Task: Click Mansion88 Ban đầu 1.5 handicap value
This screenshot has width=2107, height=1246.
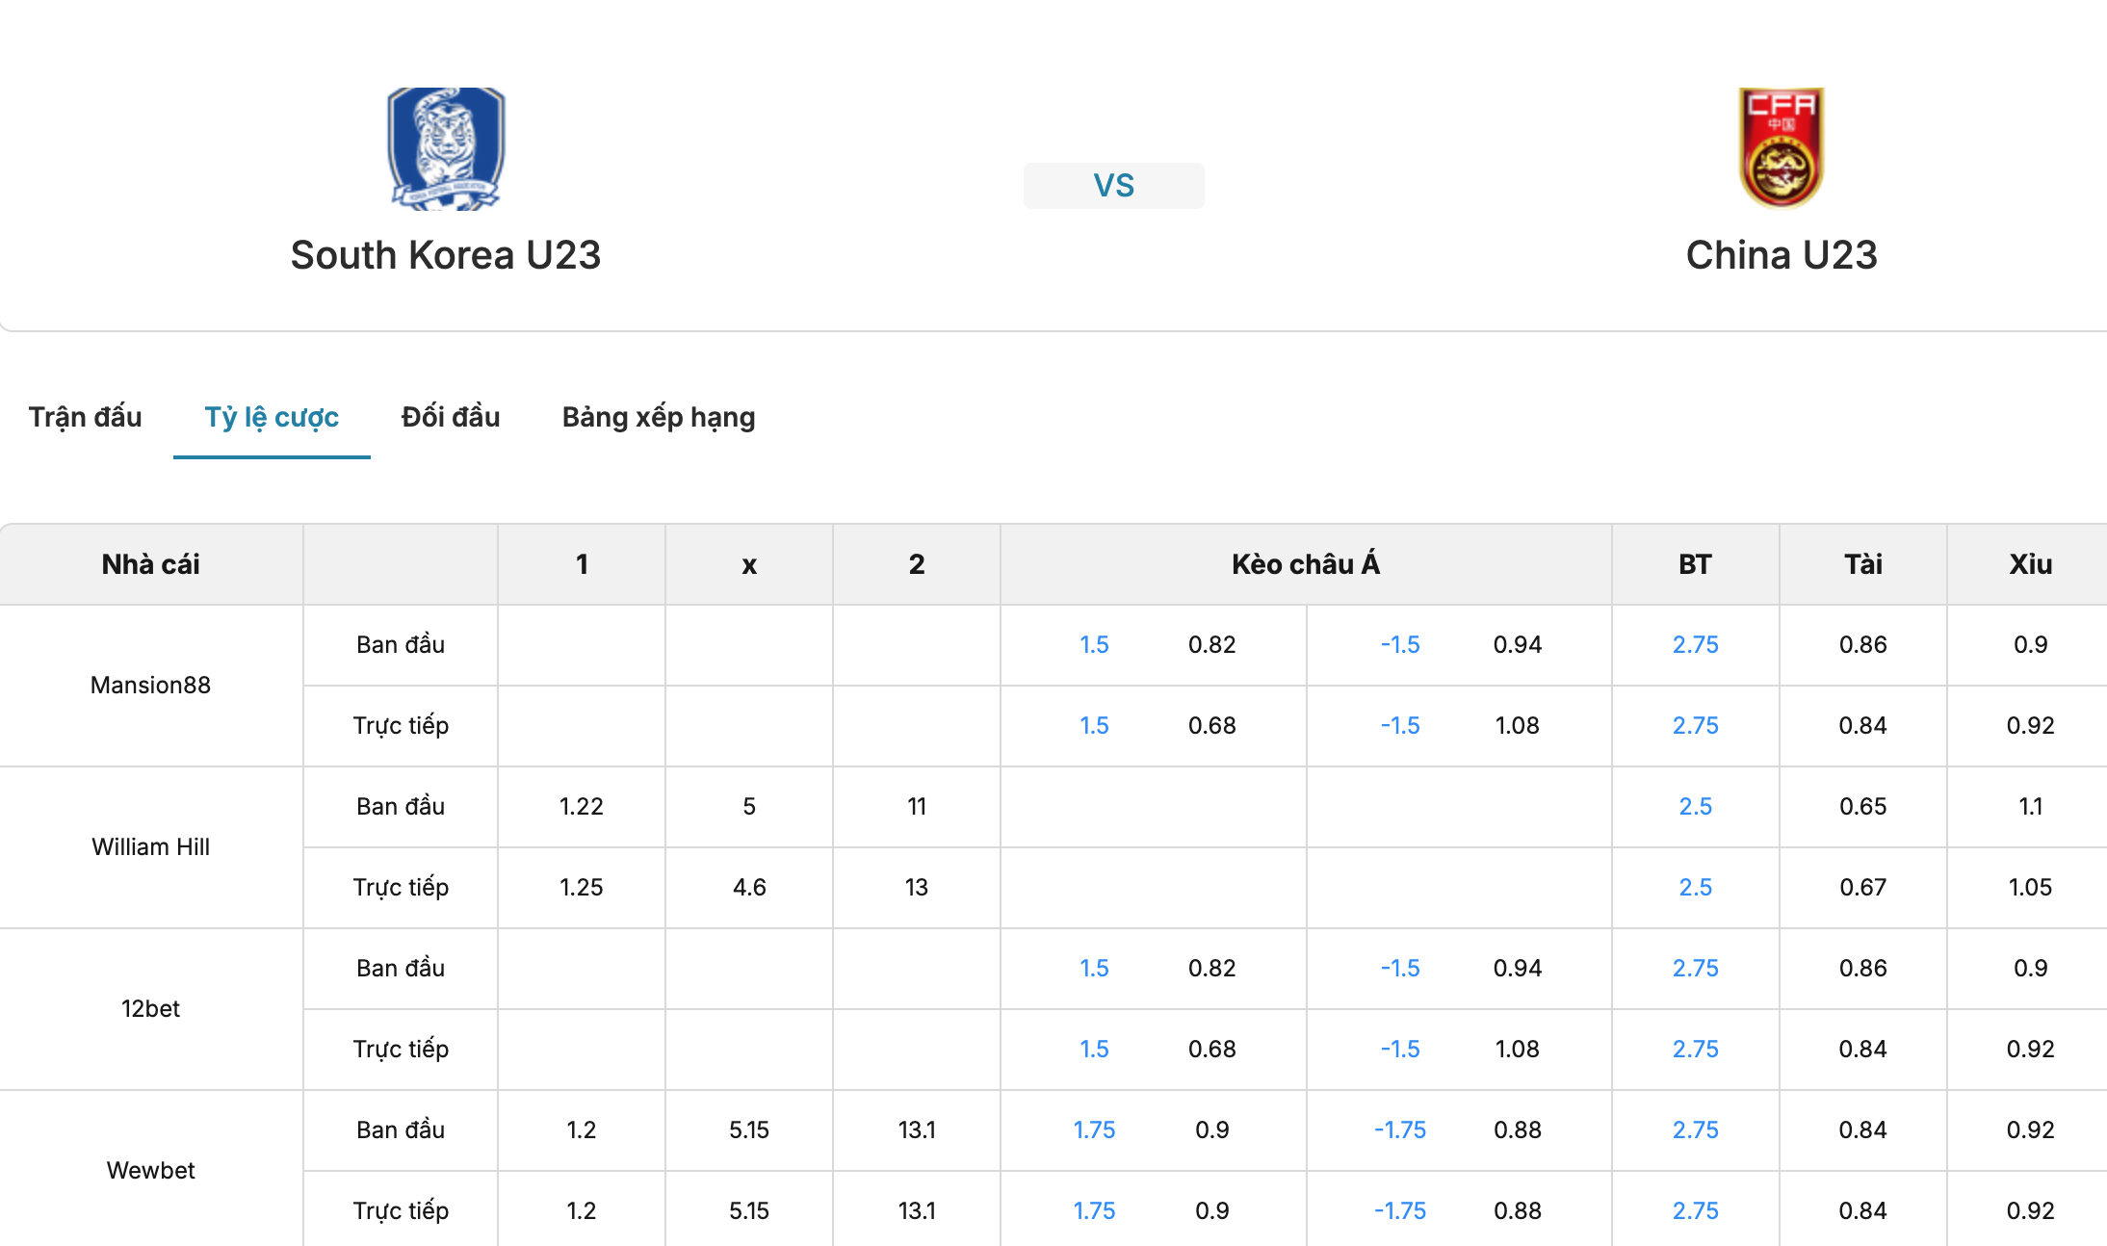Action: 1094,644
